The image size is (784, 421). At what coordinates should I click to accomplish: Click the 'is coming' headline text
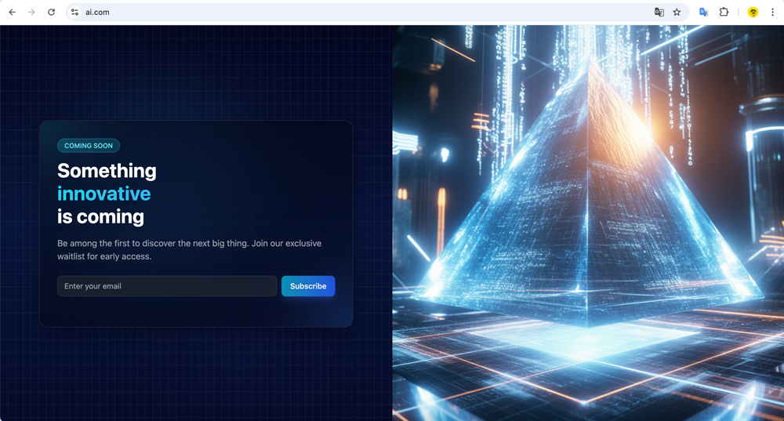tap(100, 216)
